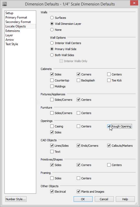Uncheck Plants and Images checkbox
Viewport: 140px width, 207px height.
pyautogui.click(x=78, y=192)
